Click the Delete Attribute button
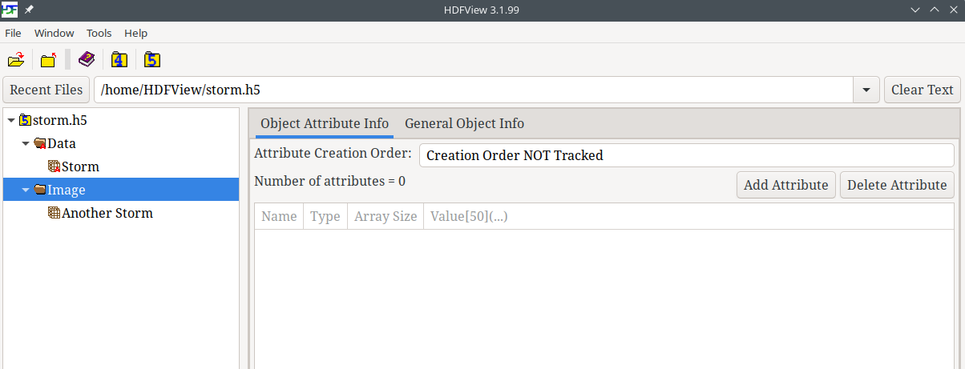This screenshot has height=369, width=965. point(897,185)
